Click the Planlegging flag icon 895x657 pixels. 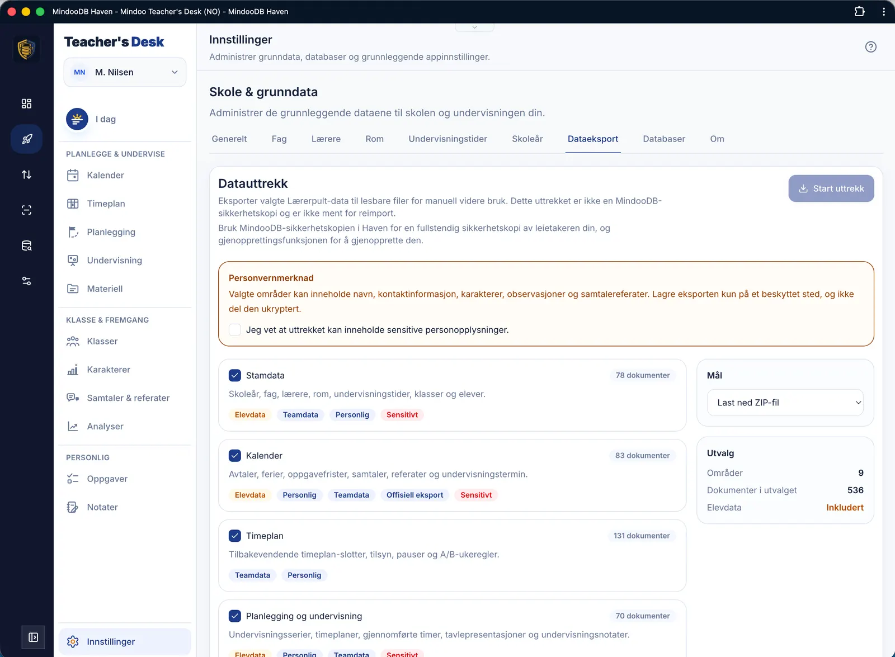click(73, 232)
